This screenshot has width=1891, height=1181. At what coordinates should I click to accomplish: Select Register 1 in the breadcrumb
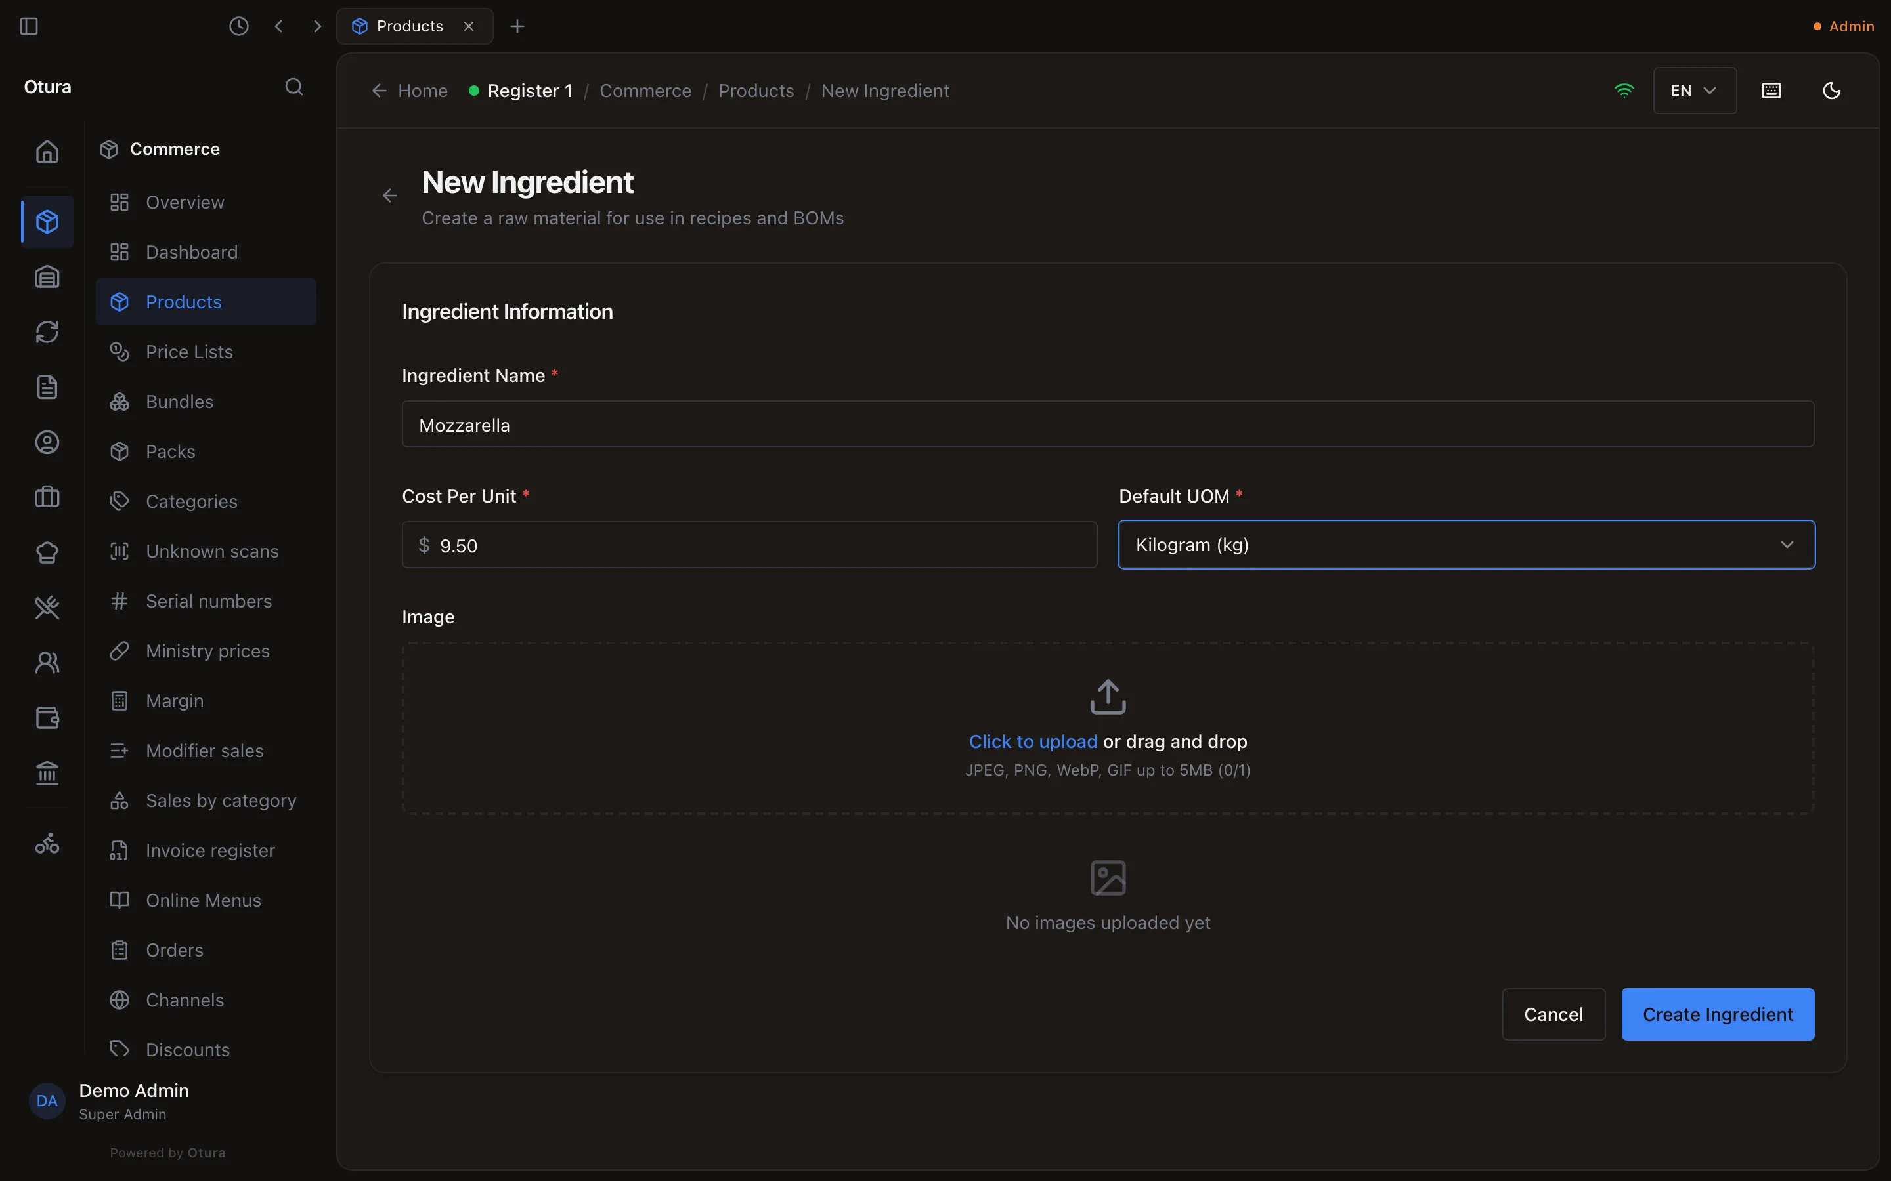click(x=521, y=91)
